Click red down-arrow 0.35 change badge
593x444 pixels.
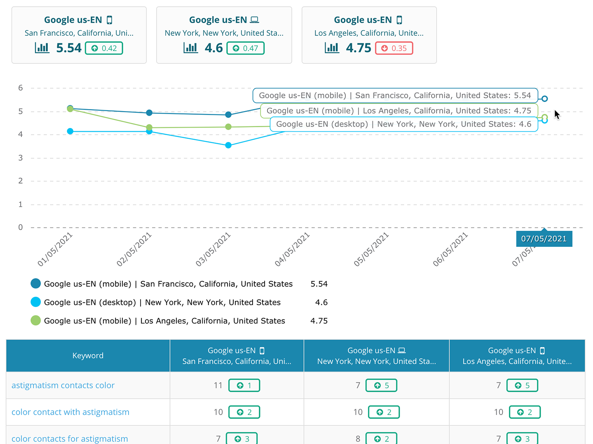point(394,48)
